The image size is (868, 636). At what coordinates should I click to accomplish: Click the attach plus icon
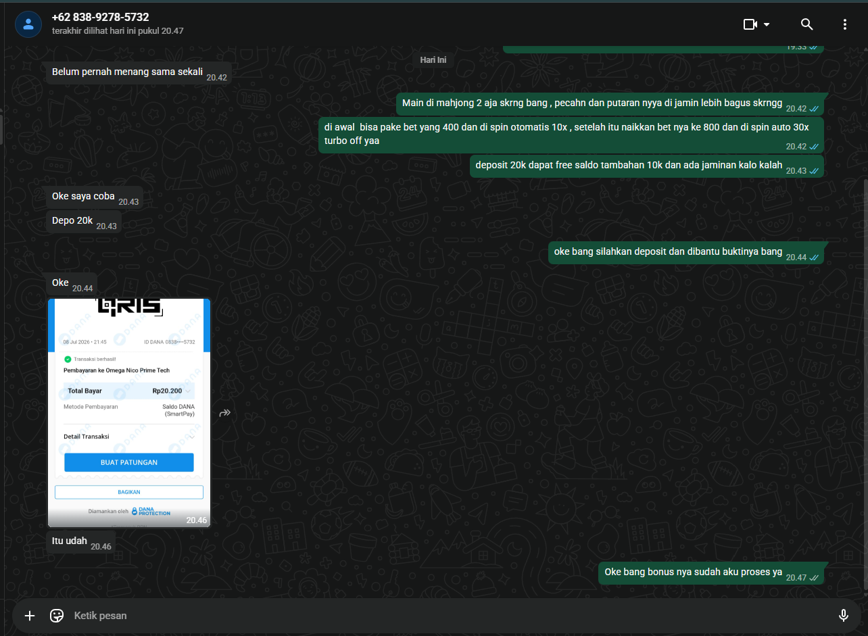(x=30, y=616)
